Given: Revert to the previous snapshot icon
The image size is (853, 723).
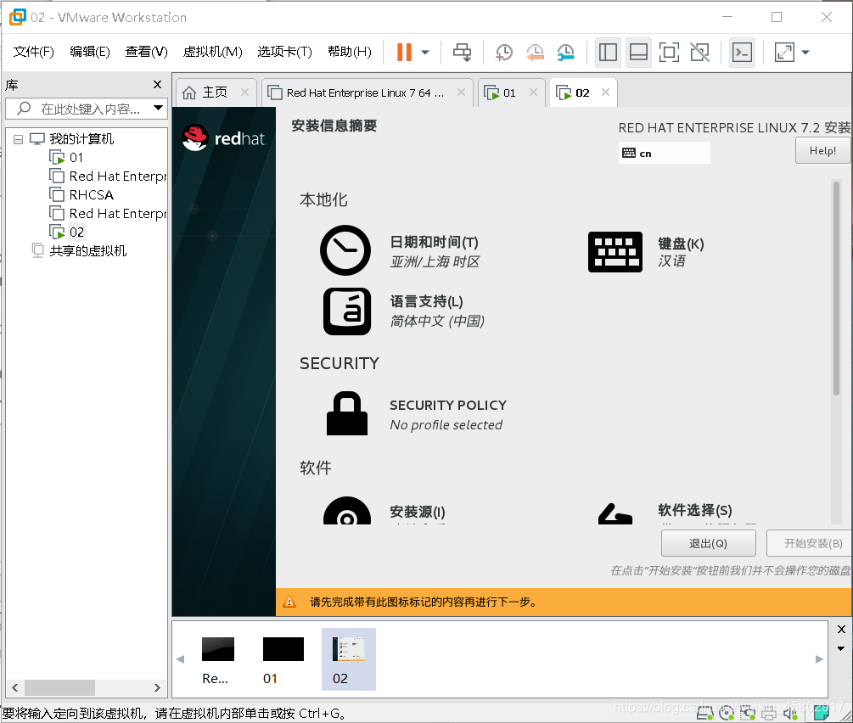Looking at the screenshot, I should coord(535,53).
